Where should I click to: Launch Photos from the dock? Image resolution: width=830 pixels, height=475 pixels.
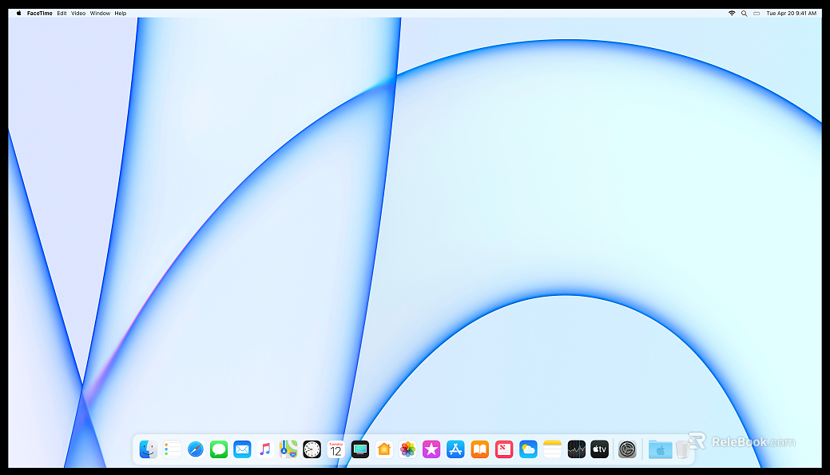pyautogui.click(x=407, y=449)
